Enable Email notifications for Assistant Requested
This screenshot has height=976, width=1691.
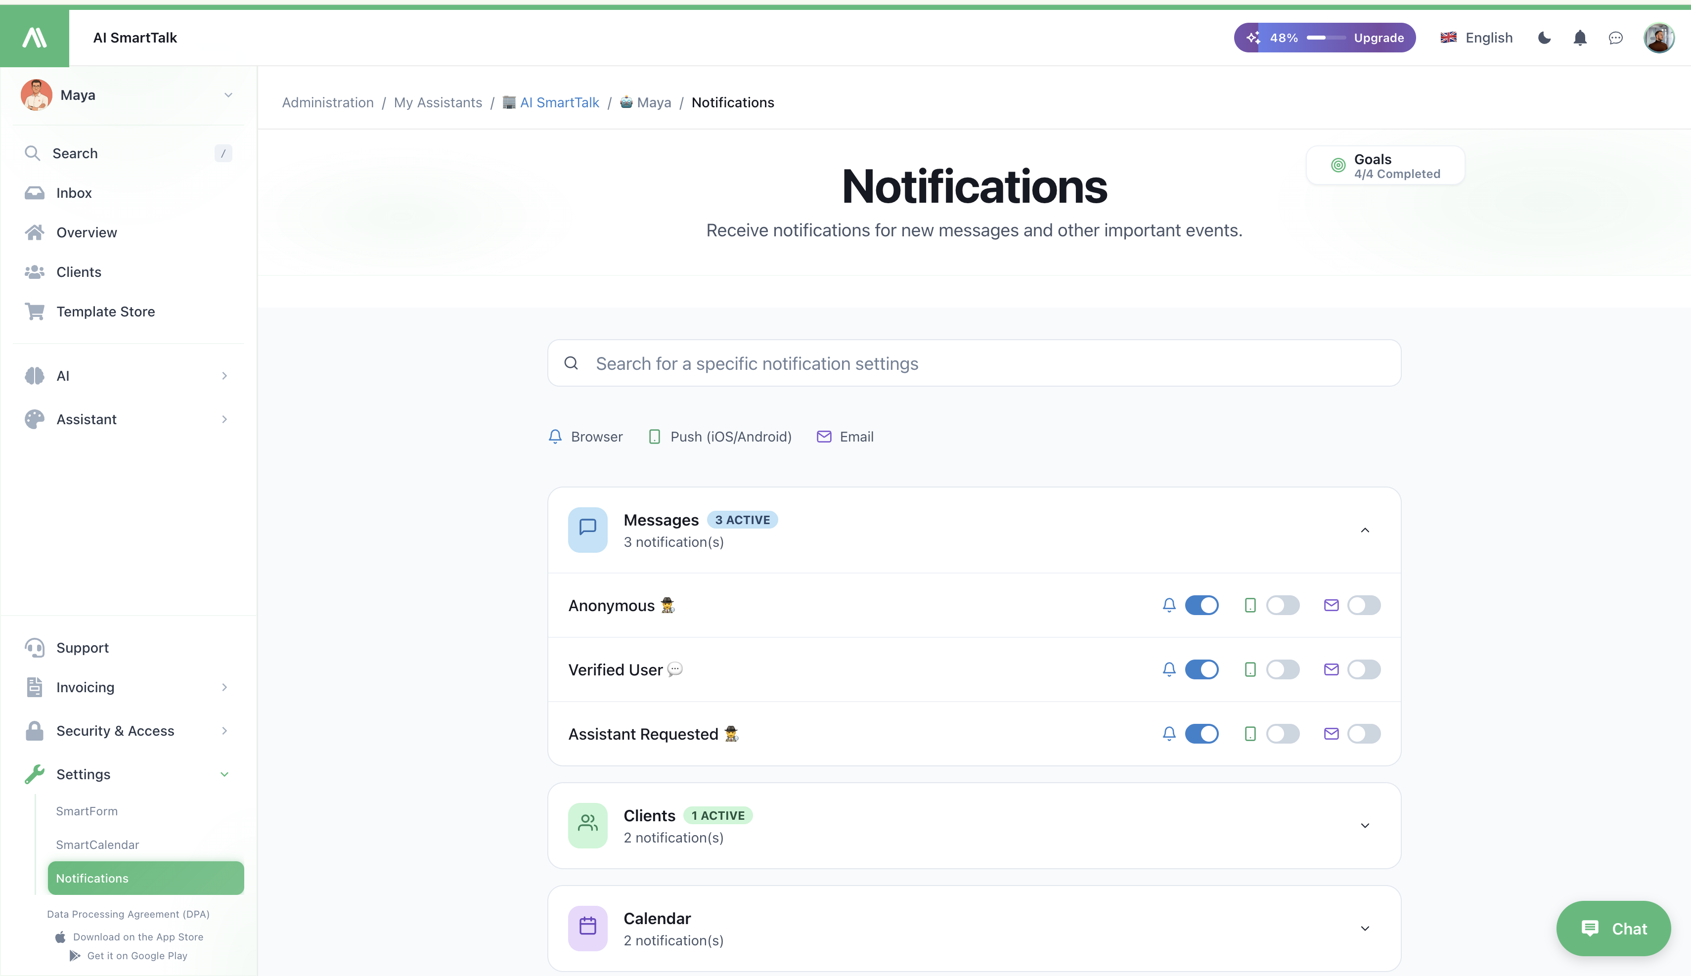coord(1364,734)
